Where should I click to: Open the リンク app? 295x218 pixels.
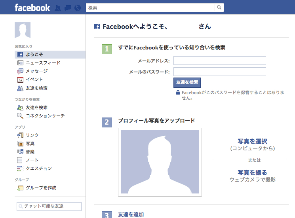tap(32, 135)
